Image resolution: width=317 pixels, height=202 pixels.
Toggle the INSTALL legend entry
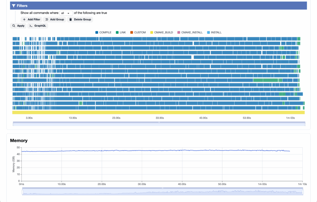(x=214, y=32)
